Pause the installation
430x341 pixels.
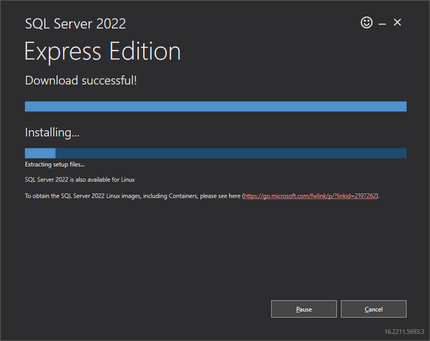click(304, 309)
